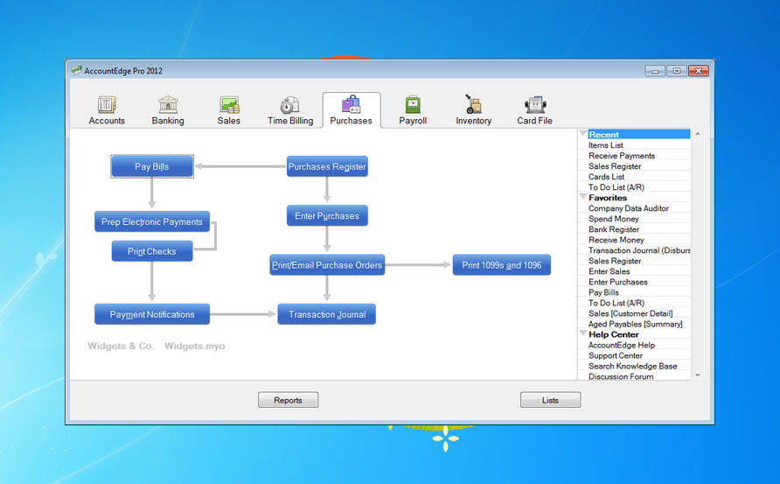
Task: Open the Purchases Register
Action: point(327,166)
